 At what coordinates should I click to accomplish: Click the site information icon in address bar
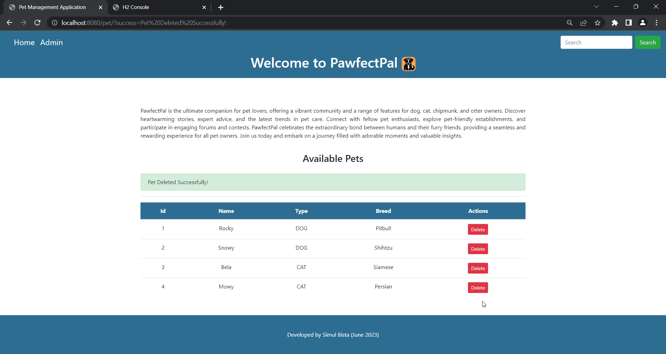pos(54,23)
